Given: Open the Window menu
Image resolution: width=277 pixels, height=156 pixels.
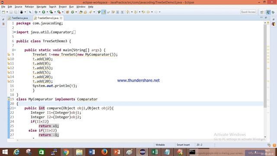Looking at the screenshot, I should pyautogui.click(x=81, y=7).
